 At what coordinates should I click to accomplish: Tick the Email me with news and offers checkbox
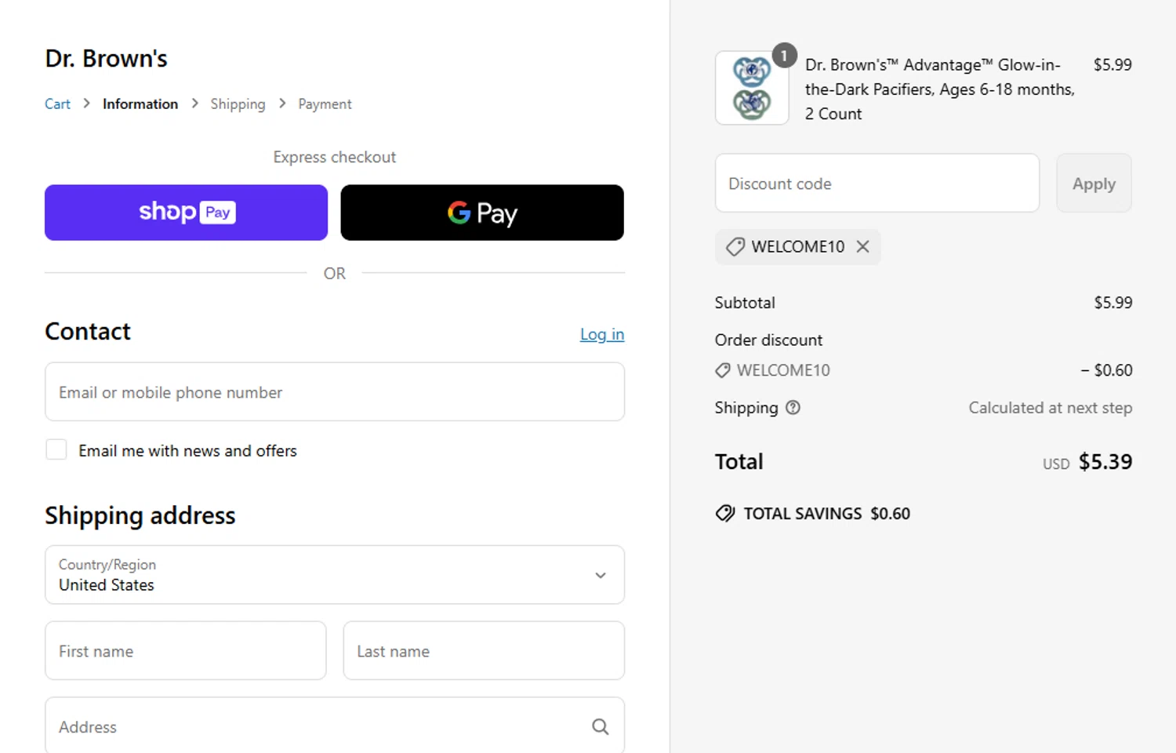tap(56, 449)
